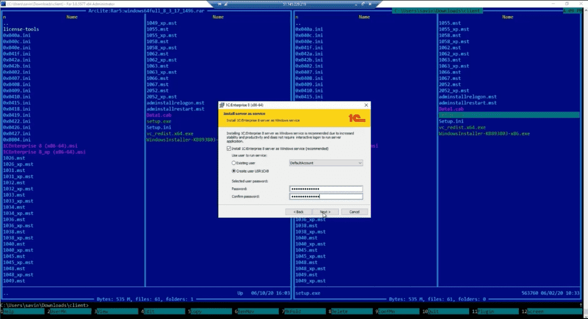The height and width of the screenshot is (319, 588).
Task: Click the Far Manager icon in the window title
Action: tap(3, 4)
